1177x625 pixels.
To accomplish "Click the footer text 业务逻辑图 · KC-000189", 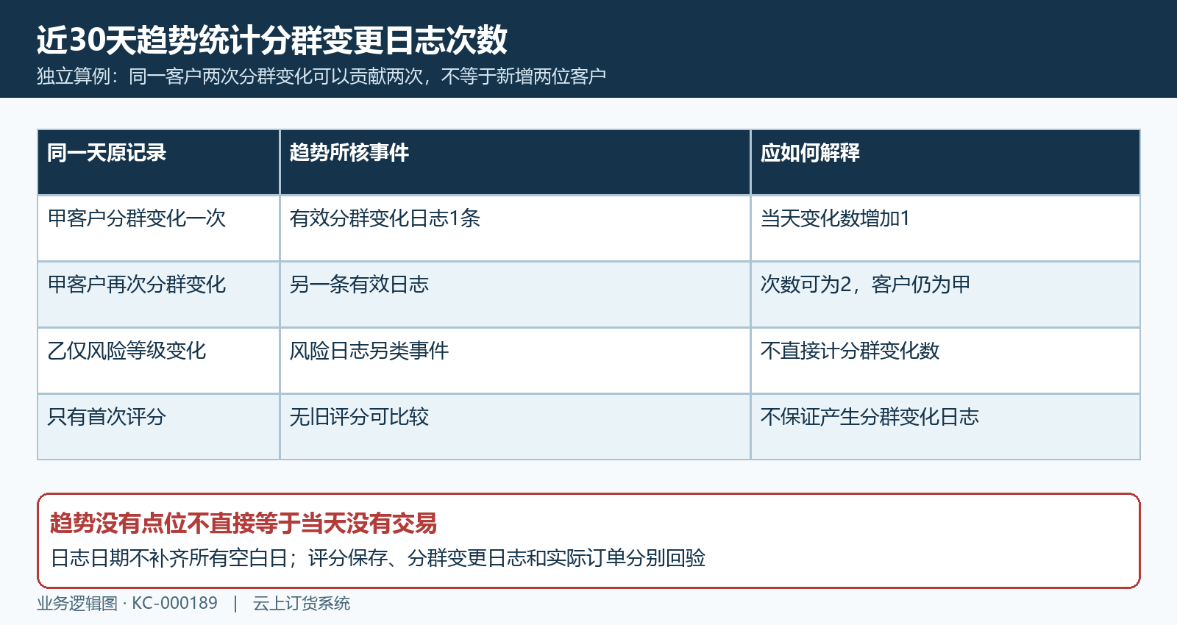I will pos(127,604).
